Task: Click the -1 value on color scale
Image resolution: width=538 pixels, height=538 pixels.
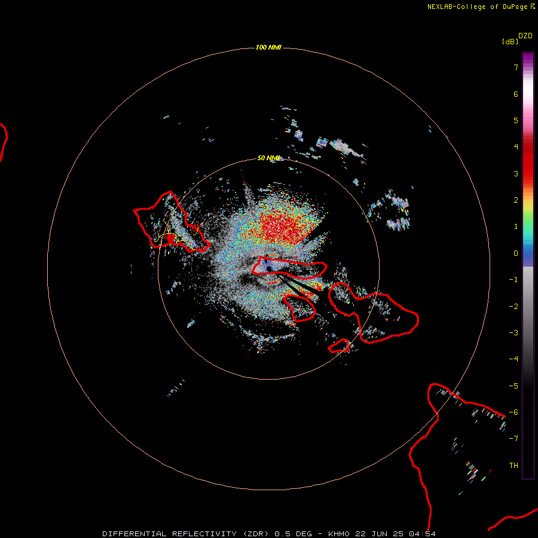Action: [513, 280]
